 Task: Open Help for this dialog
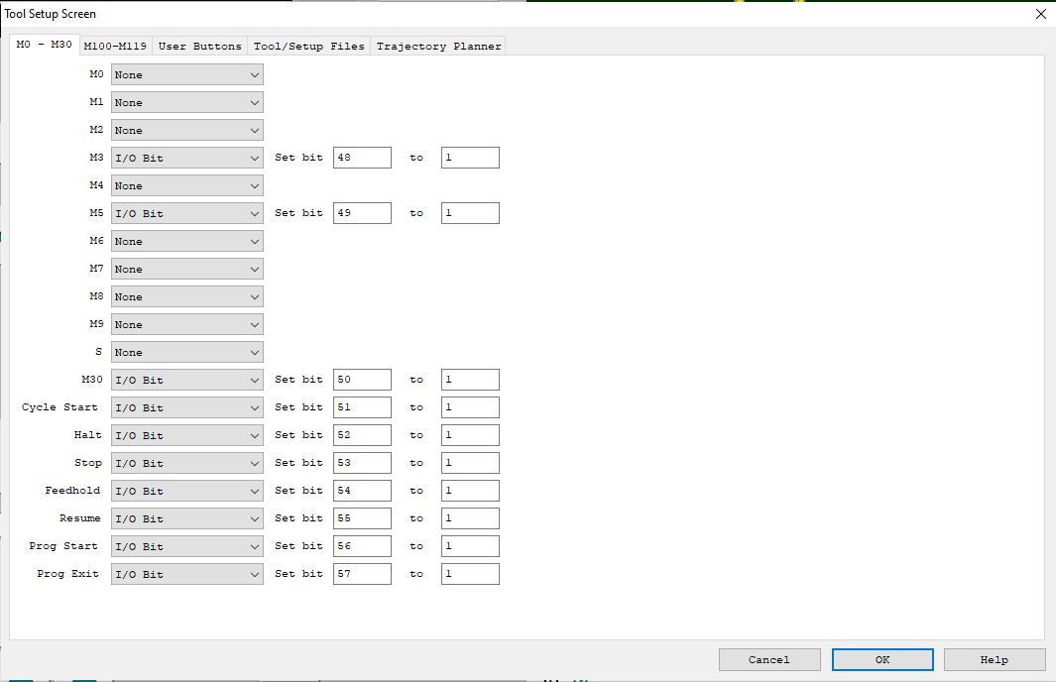(994, 660)
